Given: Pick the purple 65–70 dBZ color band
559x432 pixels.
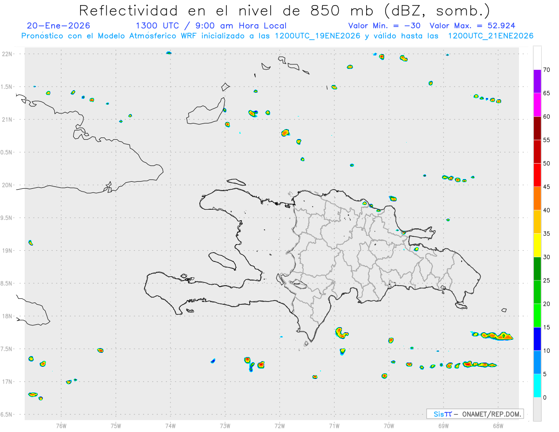Looking at the screenshot, I should tap(537, 82).
